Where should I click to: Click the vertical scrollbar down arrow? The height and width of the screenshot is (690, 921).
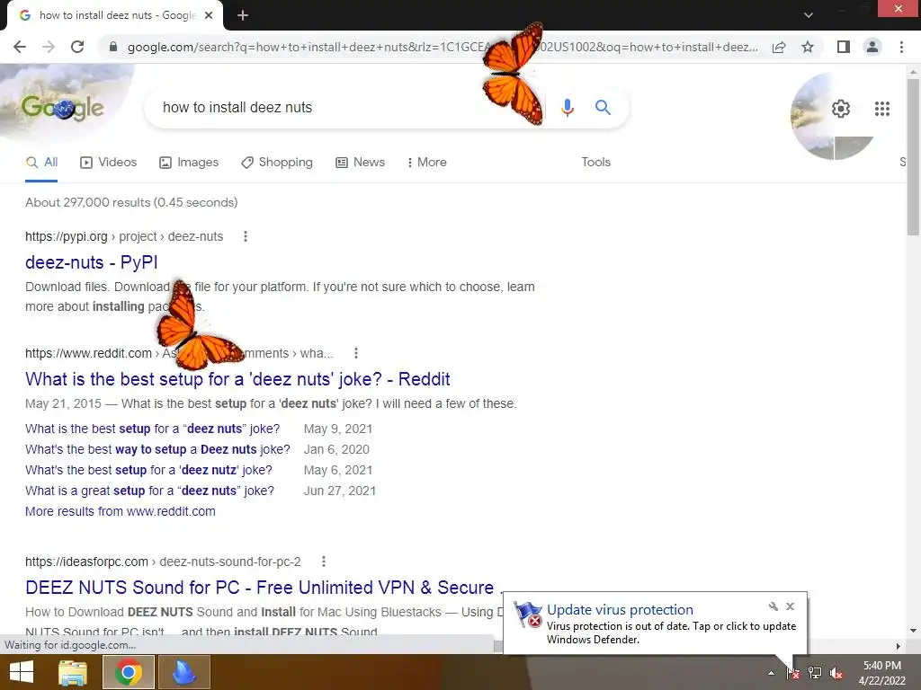tap(913, 631)
